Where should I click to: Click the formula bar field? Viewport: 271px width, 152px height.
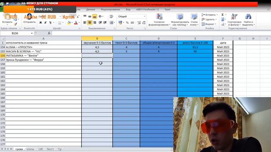161,33
